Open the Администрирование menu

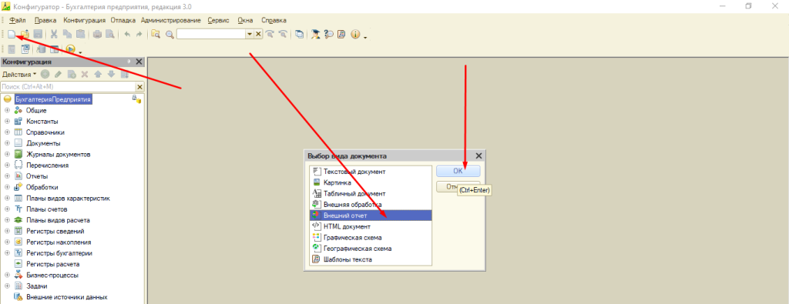[x=171, y=21]
